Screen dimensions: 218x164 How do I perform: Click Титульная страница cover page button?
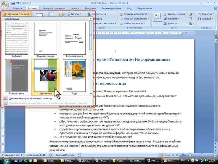coord(17,14)
